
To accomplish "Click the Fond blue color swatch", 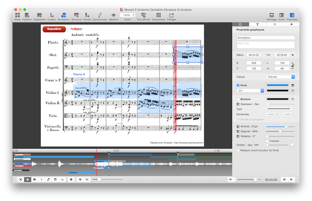I will tap(278, 85).
